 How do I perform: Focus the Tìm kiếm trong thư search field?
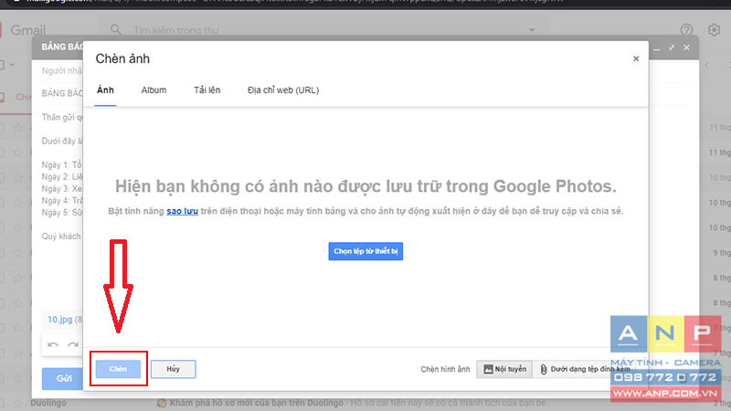[326, 30]
